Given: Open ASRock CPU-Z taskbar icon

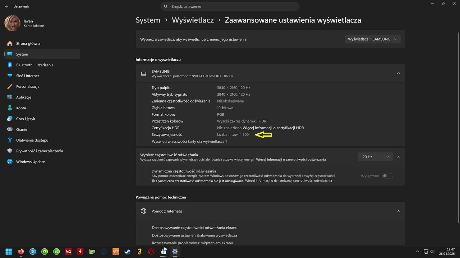Looking at the screenshot, I should click(116, 252).
